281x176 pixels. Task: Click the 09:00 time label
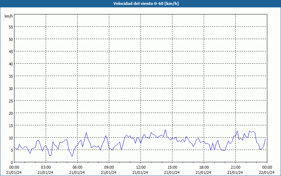tap(109, 168)
